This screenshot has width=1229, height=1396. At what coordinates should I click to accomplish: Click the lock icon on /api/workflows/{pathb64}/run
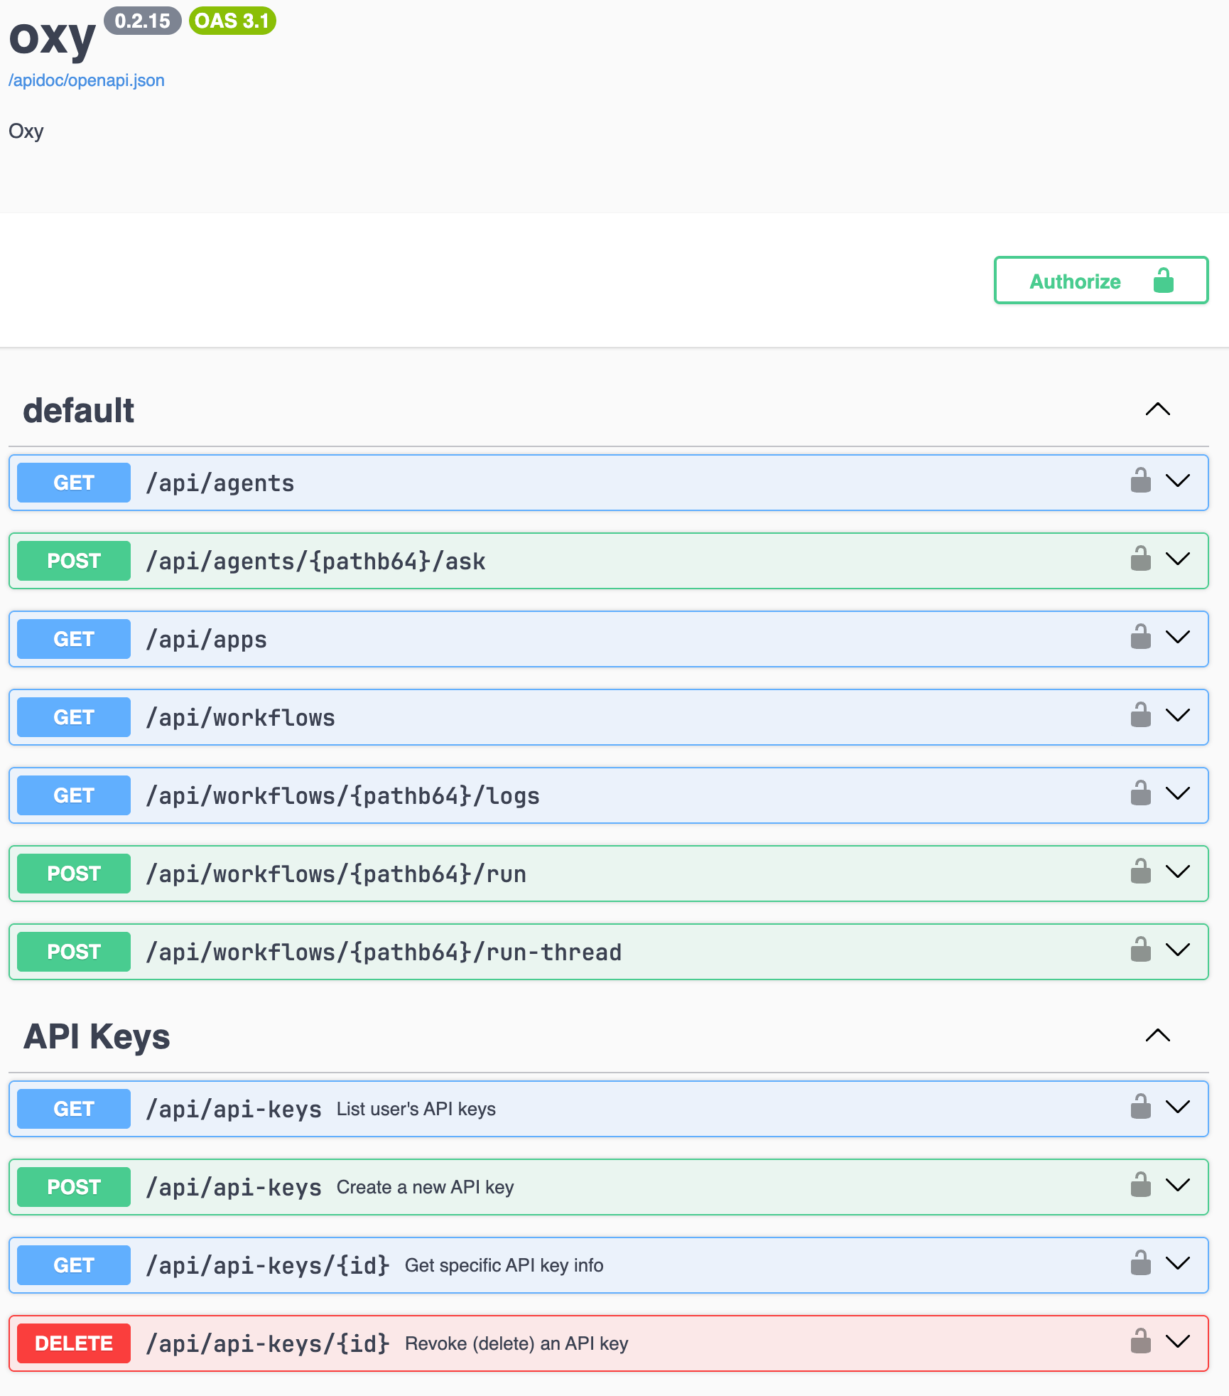(1141, 871)
